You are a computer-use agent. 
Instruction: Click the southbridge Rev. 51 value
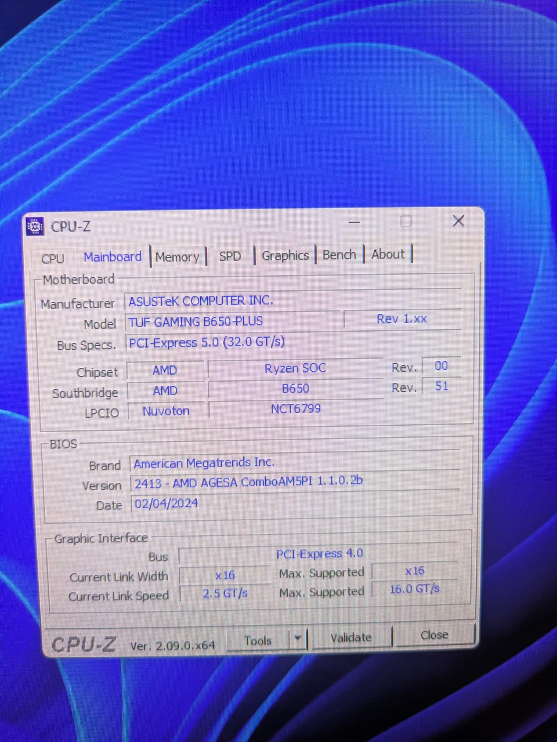tap(442, 386)
